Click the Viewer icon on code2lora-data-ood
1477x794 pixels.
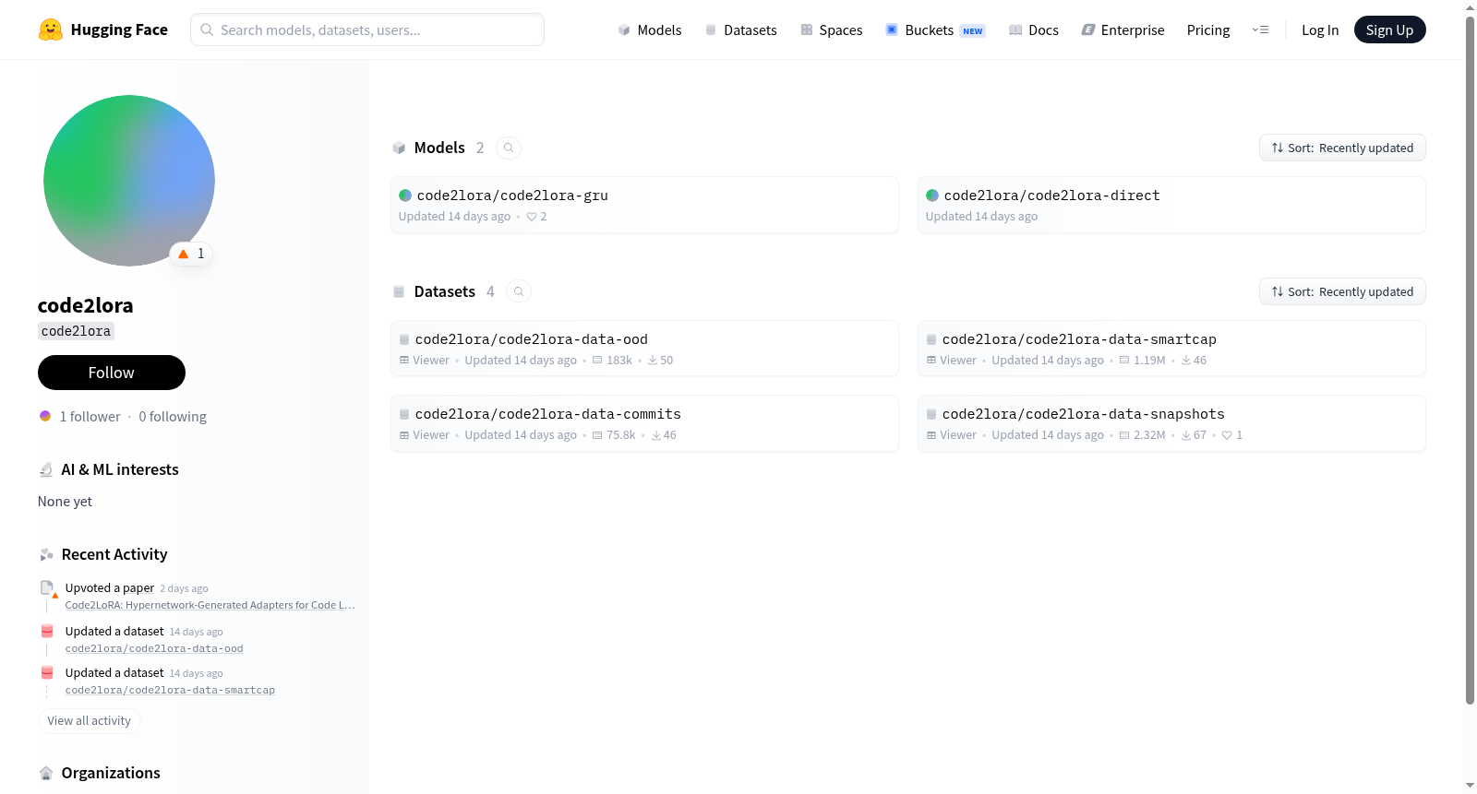[404, 361]
